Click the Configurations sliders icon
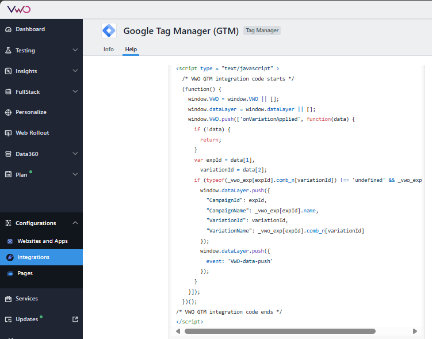Image resolution: width=432 pixels, height=339 pixels. (8, 223)
